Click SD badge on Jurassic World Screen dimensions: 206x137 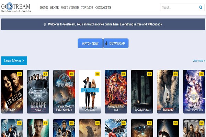click(71, 74)
